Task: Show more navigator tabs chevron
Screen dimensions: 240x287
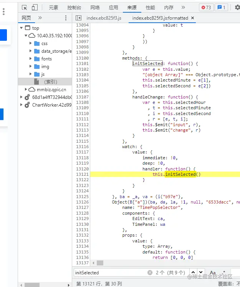Action: click(40, 18)
